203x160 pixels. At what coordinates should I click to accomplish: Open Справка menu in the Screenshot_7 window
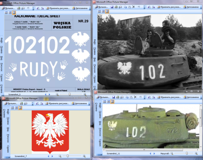tap(4, 113)
